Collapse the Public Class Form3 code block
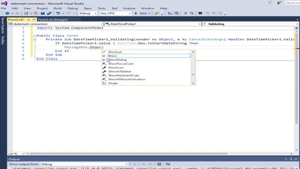This screenshot has height=169, width=300. coord(35,36)
